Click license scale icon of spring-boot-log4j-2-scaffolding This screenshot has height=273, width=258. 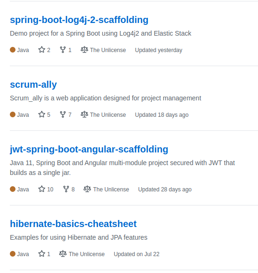84,50
